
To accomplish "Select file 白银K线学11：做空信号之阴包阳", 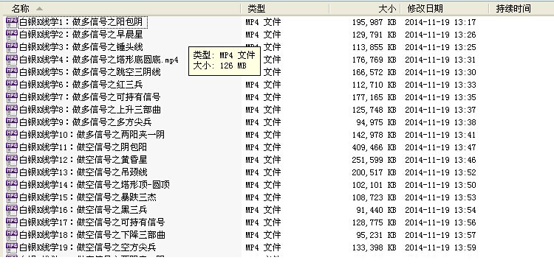I will pyautogui.click(x=83, y=147).
